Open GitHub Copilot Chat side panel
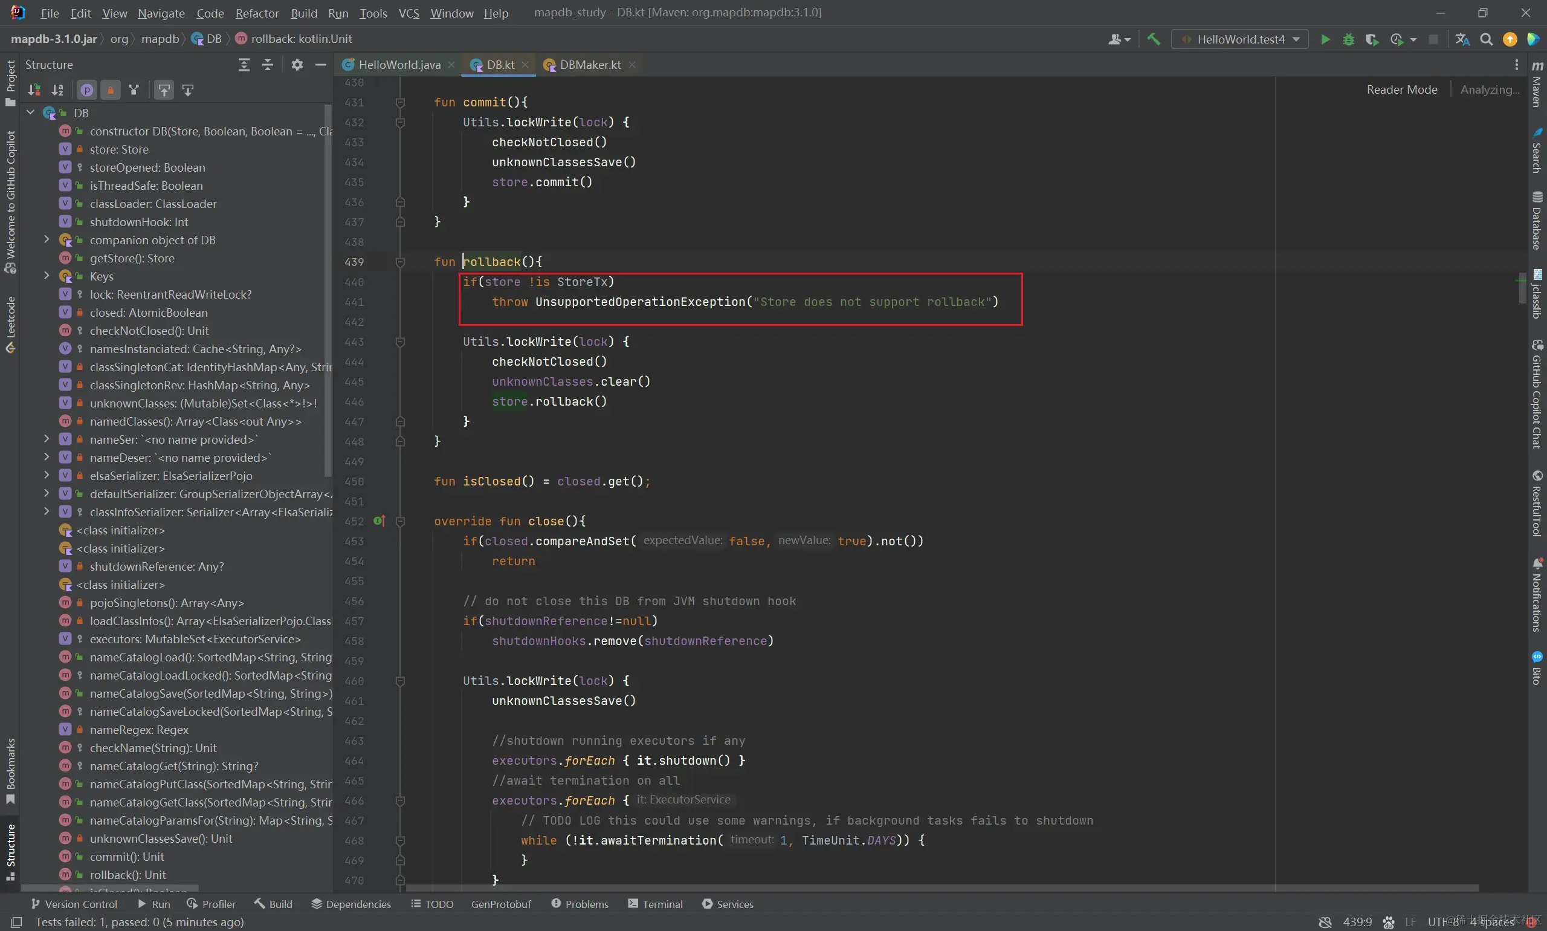The width and height of the screenshot is (1547, 931). pyautogui.click(x=1537, y=394)
